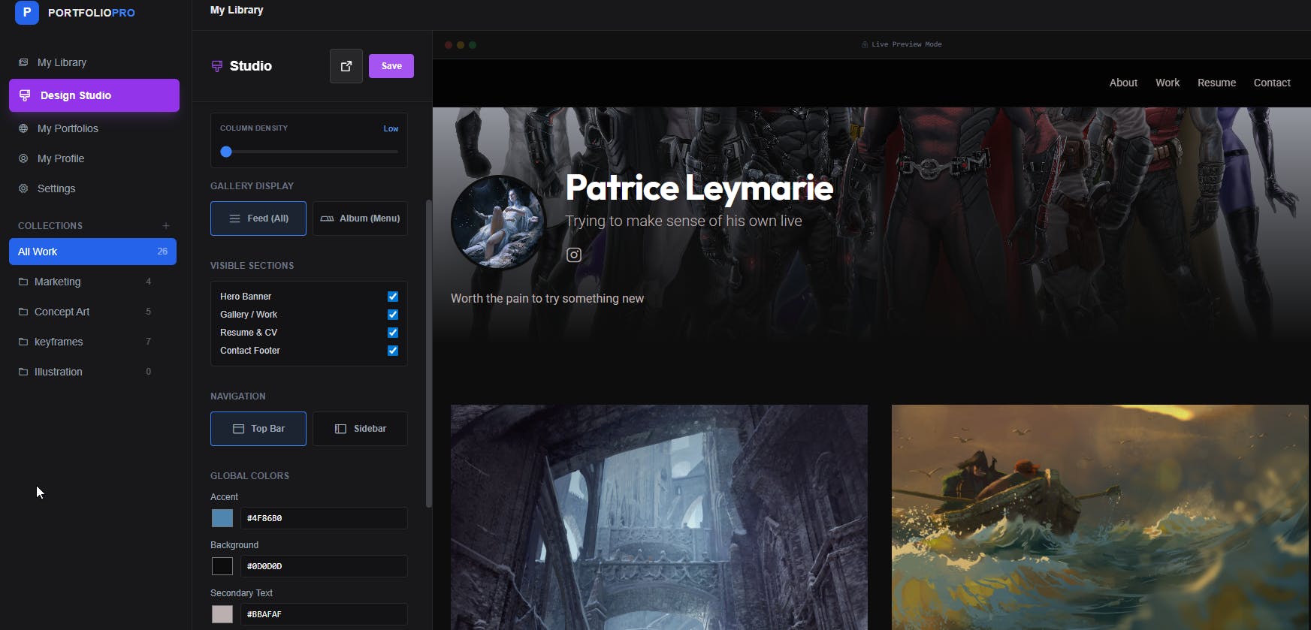Click the Accent hex field #4F86B0
1311x630 pixels.
[324, 518]
